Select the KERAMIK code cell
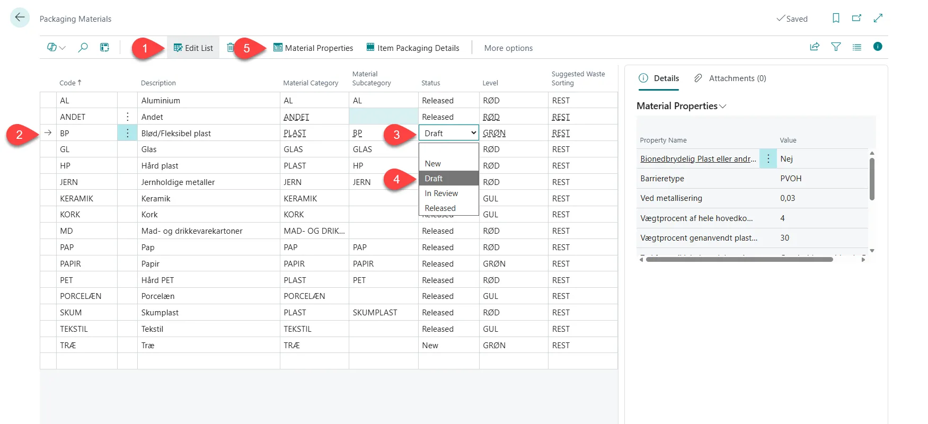The width and height of the screenshot is (928, 424). pos(87,198)
